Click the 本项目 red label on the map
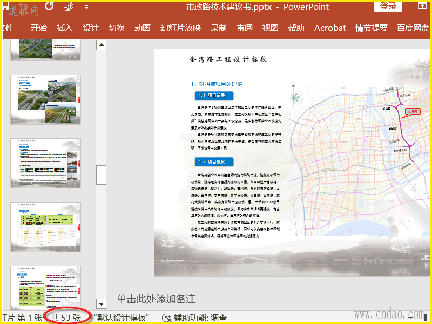 click(413, 111)
